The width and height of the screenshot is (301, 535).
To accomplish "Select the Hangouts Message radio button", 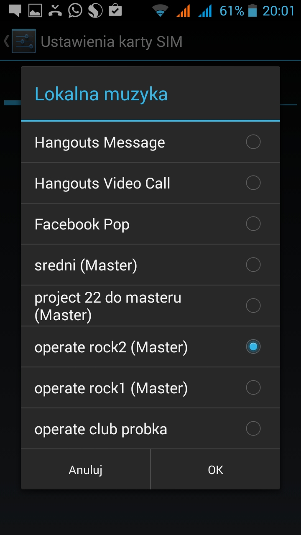I will click(253, 142).
